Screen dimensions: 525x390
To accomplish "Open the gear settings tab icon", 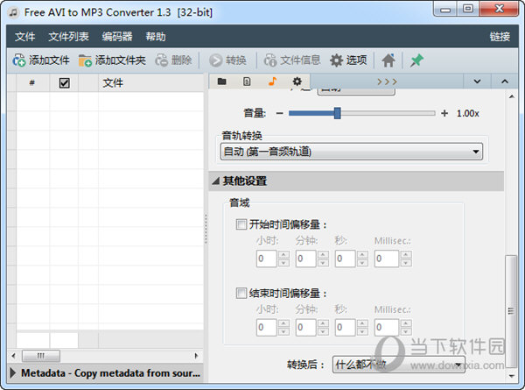I will point(297,82).
